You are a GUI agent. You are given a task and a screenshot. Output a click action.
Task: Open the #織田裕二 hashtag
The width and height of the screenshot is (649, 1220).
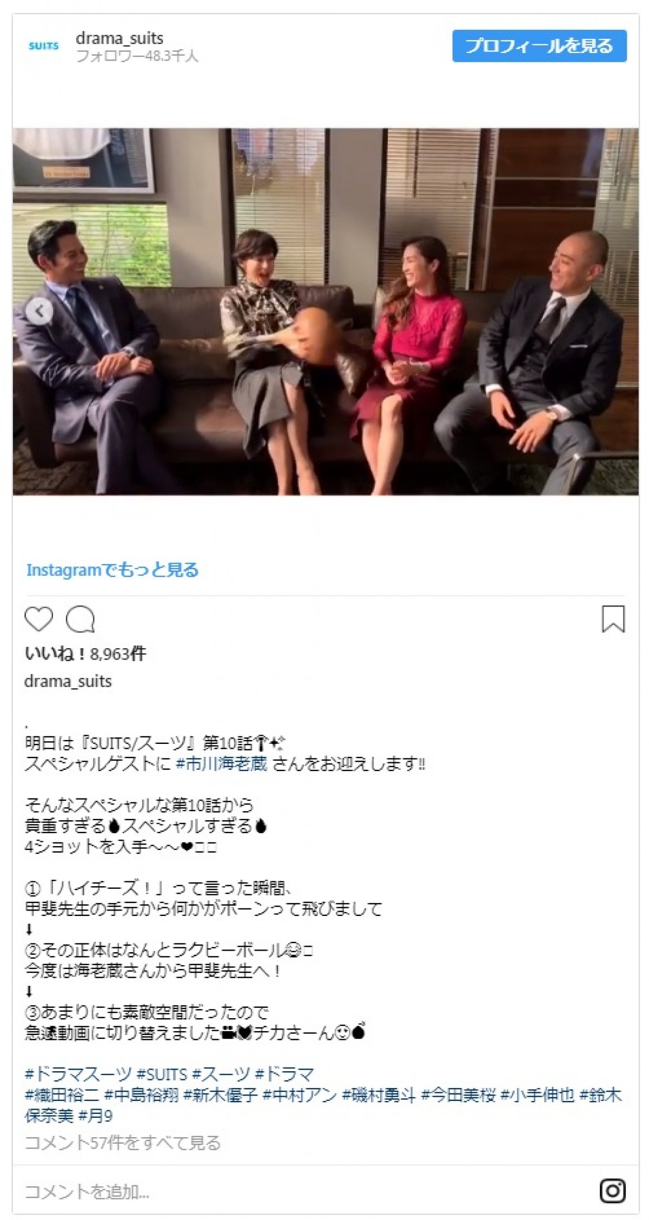pos(62,1095)
